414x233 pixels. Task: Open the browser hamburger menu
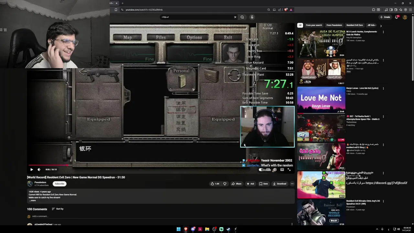(x=410, y=10)
